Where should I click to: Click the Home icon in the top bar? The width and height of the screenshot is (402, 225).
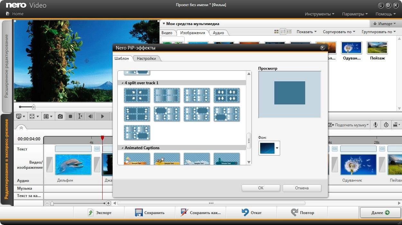point(7,14)
